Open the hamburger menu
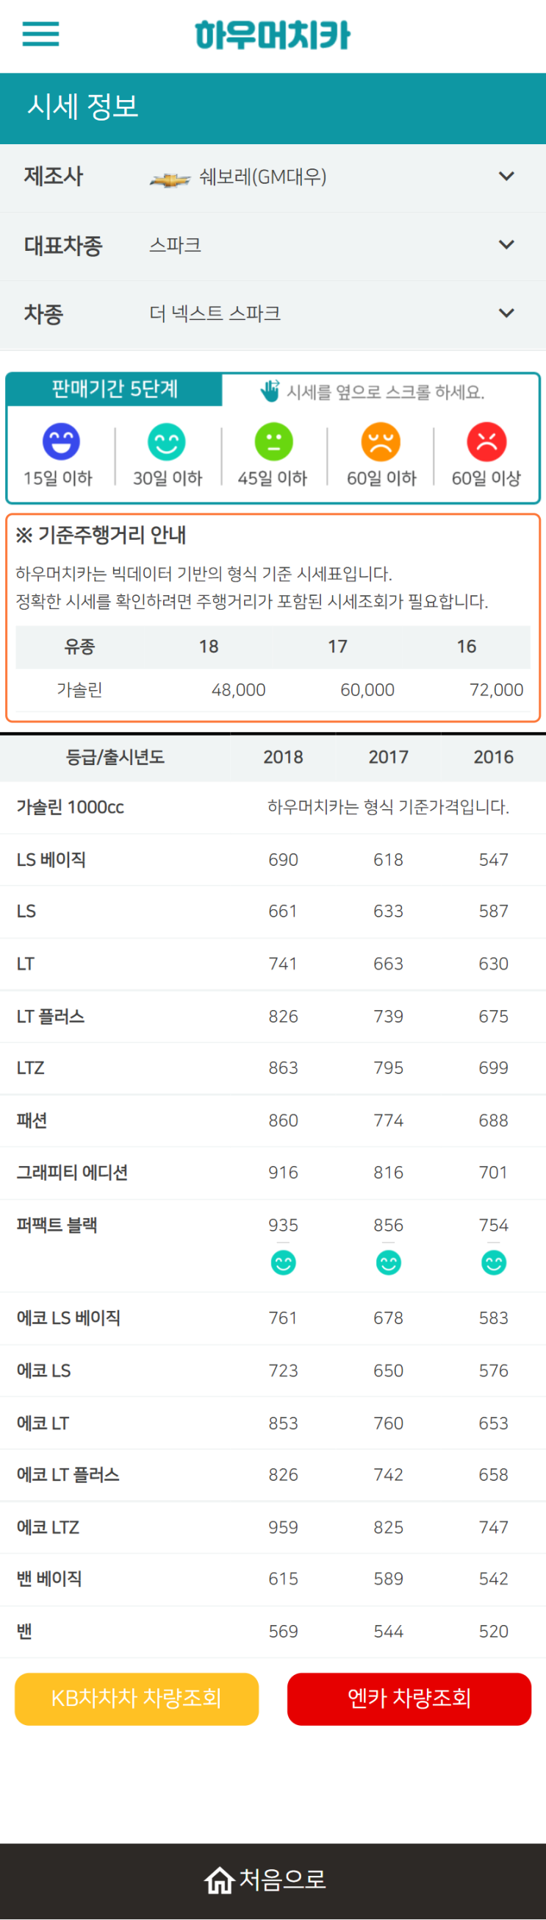 coord(40,35)
